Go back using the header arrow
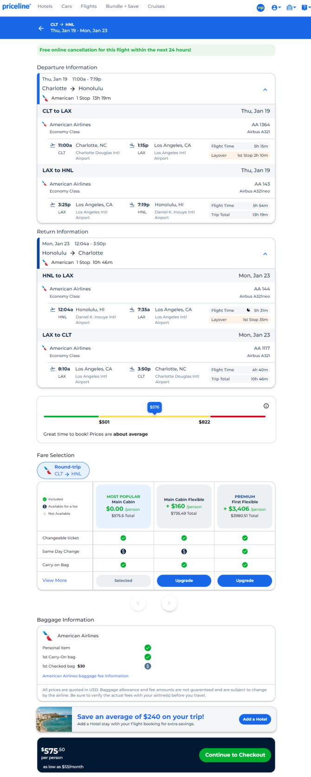Screen dimensions: 311x777 [41, 28]
